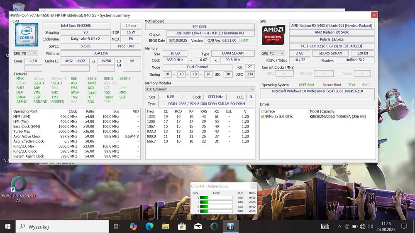Click the network globe tray icon
Viewport: 415px width, 233px height.
[363, 226]
